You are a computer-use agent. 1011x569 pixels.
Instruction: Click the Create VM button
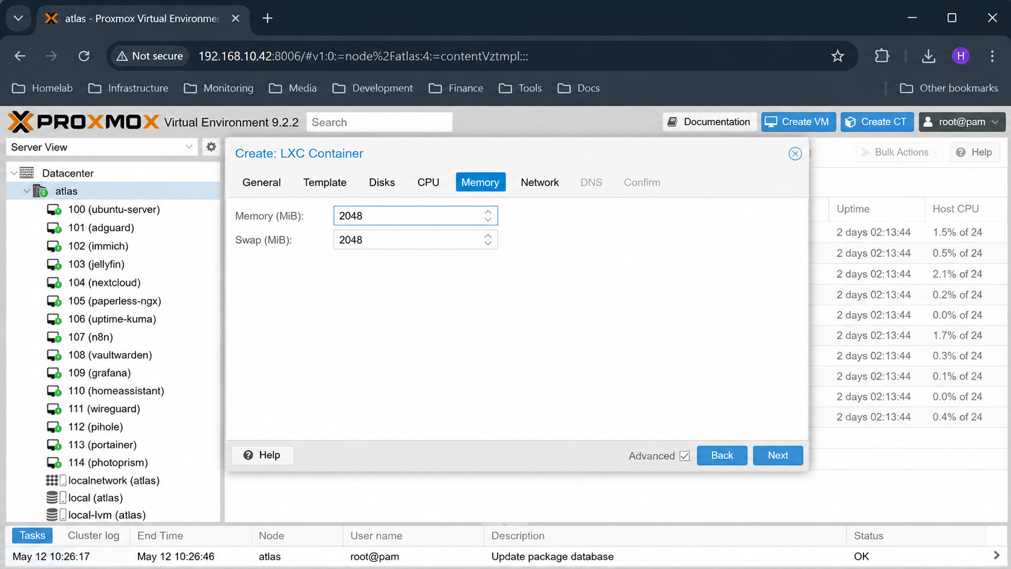click(x=798, y=122)
